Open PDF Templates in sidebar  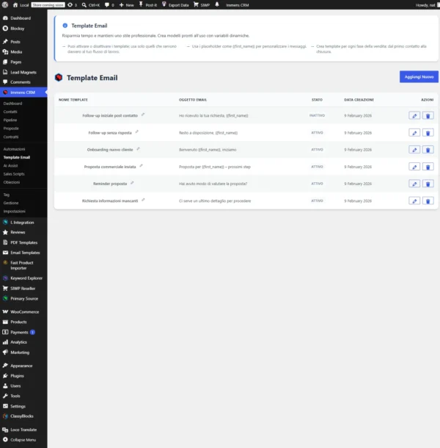(24, 242)
